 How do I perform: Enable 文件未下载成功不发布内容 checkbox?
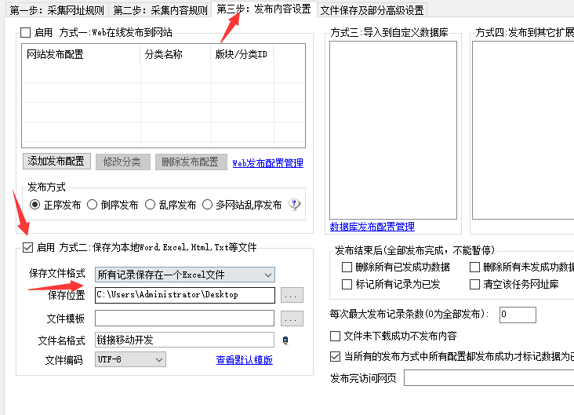(336, 336)
